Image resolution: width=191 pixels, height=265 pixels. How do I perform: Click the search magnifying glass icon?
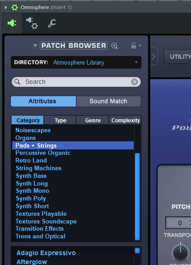[x=17, y=82]
